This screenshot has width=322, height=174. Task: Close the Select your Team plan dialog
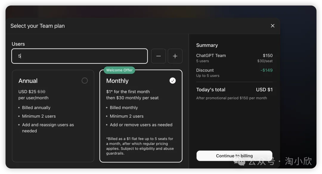click(273, 26)
